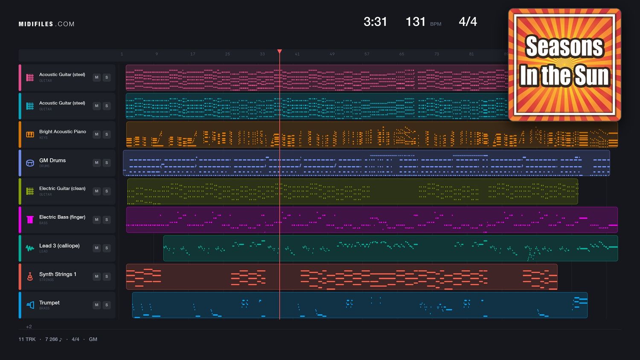The height and width of the screenshot is (360, 640).
Task: Click the cyan guitar icon on the second Acoustic Guitar track
Action: click(30, 106)
